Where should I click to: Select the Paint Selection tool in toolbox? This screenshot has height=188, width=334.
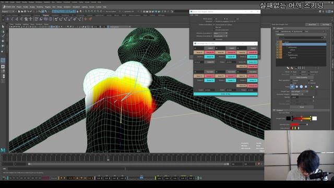tap(3, 36)
